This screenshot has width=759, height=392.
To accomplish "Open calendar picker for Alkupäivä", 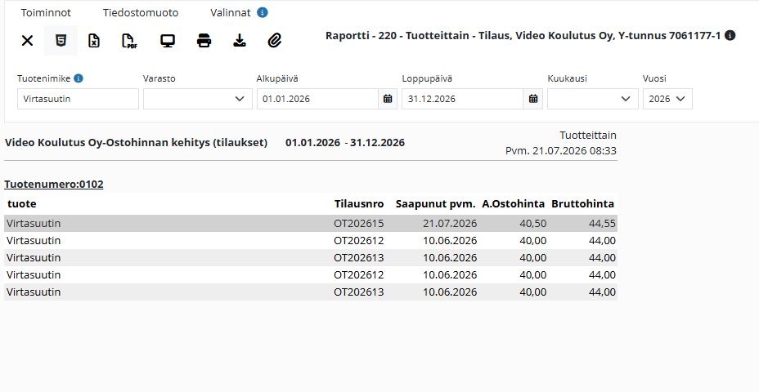I will coord(388,99).
